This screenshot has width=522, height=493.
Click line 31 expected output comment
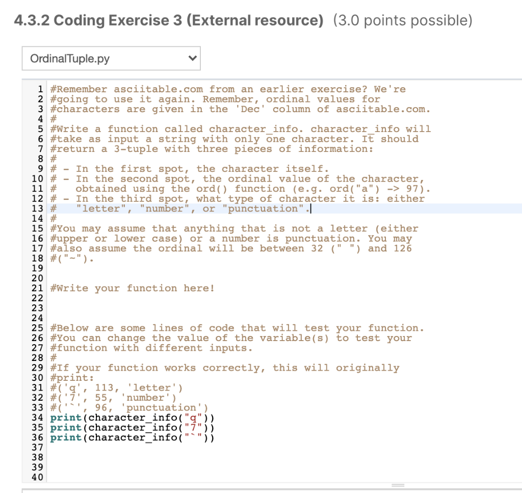pyautogui.click(x=112, y=387)
